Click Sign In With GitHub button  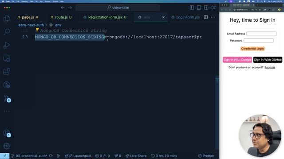[268, 60]
